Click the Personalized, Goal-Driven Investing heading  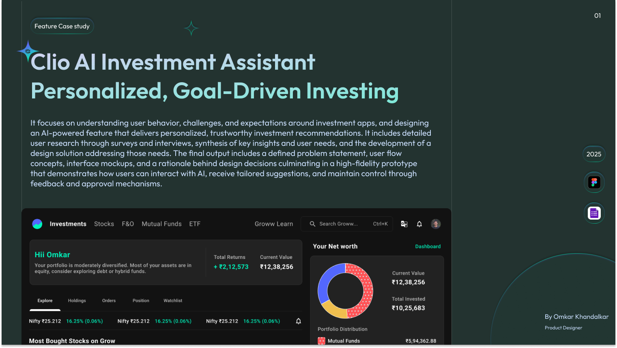pos(215,91)
